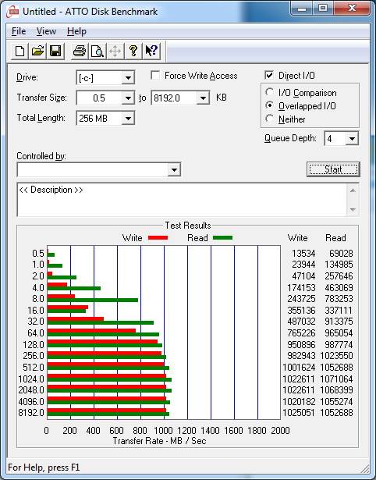The height and width of the screenshot is (480, 376).
Task: Start the disk benchmark test
Action: (333, 169)
